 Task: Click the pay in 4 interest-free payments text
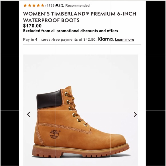60,39
